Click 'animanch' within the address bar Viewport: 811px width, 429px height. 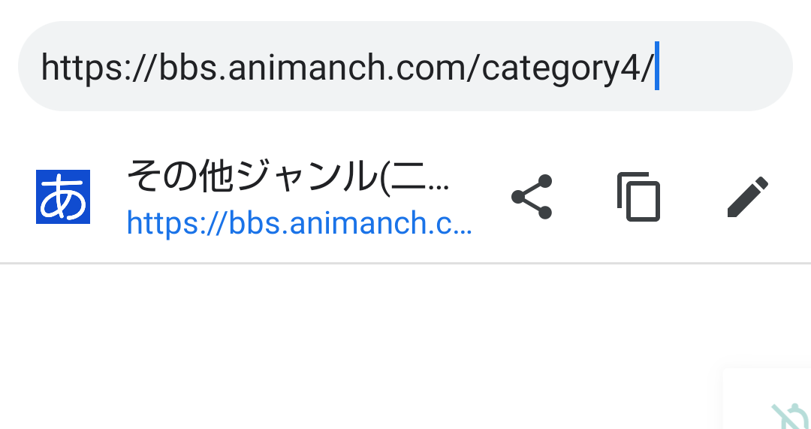point(306,68)
